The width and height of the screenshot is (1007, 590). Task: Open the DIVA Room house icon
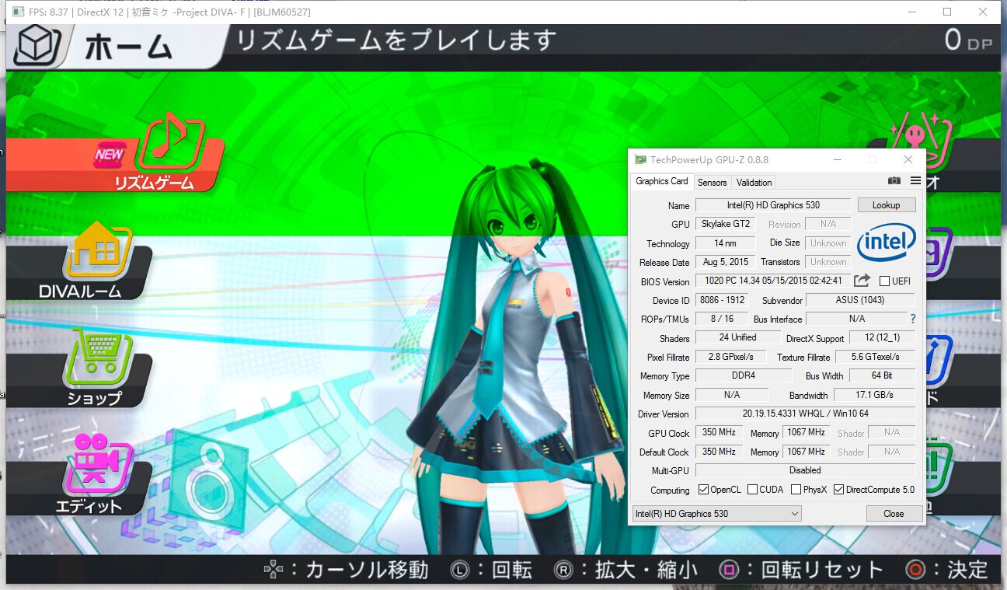[x=98, y=250]
